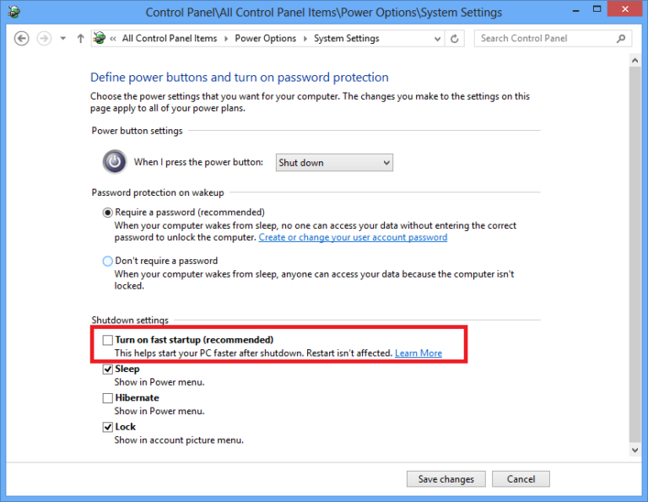
Task: Check the Hibernate checkbox
Action: [107, 398]
